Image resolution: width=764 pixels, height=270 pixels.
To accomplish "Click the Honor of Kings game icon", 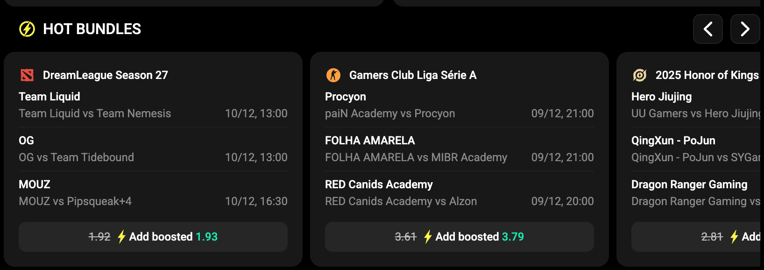I will click(x=640, y=75).
